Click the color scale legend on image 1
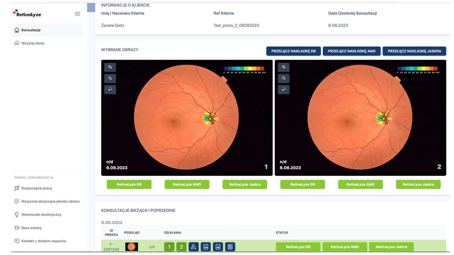454x255 pixels. click(x=244, y=70)
